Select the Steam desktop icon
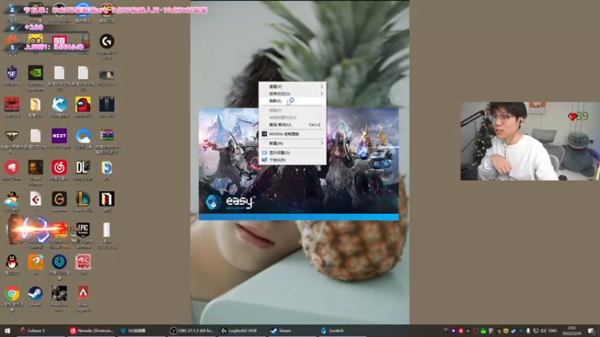The image size is (600, 337). [35, 297]
